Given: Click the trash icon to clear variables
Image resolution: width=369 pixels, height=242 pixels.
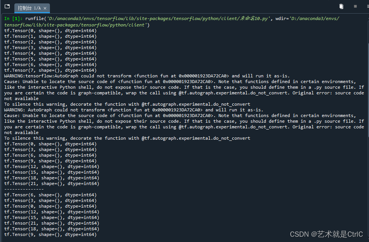Looking at the screenshot, I should pos(341,6).
